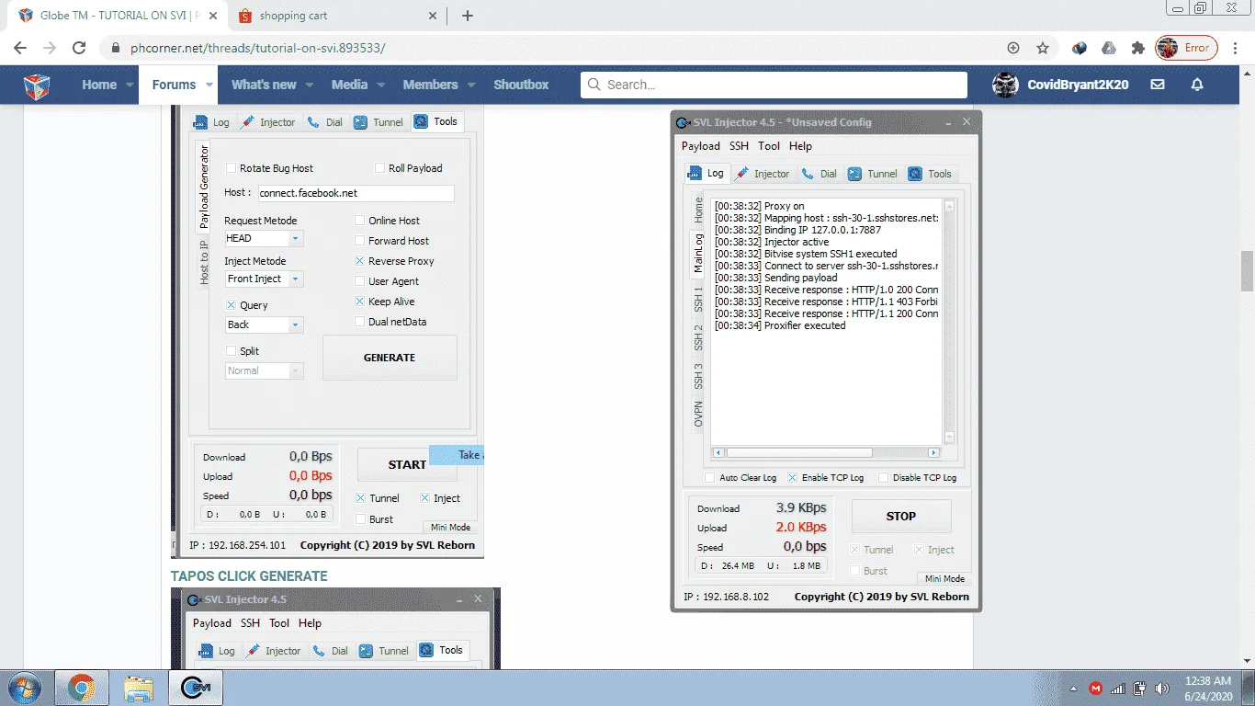Open Chrome's three-dot menu
The image size is (1255, 706).
(x=1236, y=48)
